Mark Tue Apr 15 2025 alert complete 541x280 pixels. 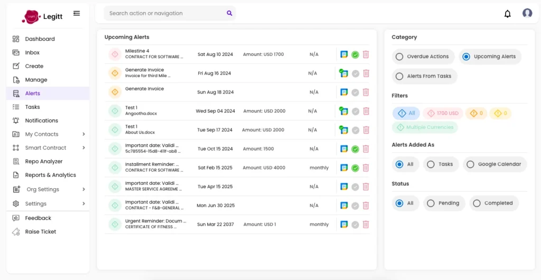[x=355, y=186]
